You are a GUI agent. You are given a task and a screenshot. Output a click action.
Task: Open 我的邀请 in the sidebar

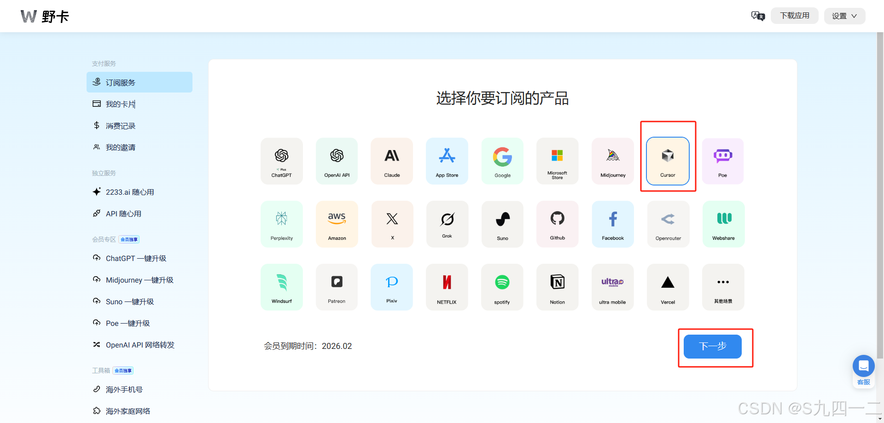pyautogui.click(x=140, y=147)
